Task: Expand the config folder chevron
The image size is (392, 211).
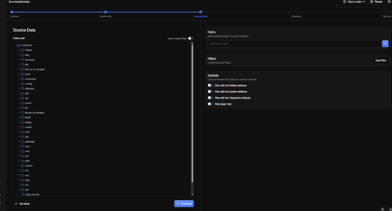Action: click(19, 84)
